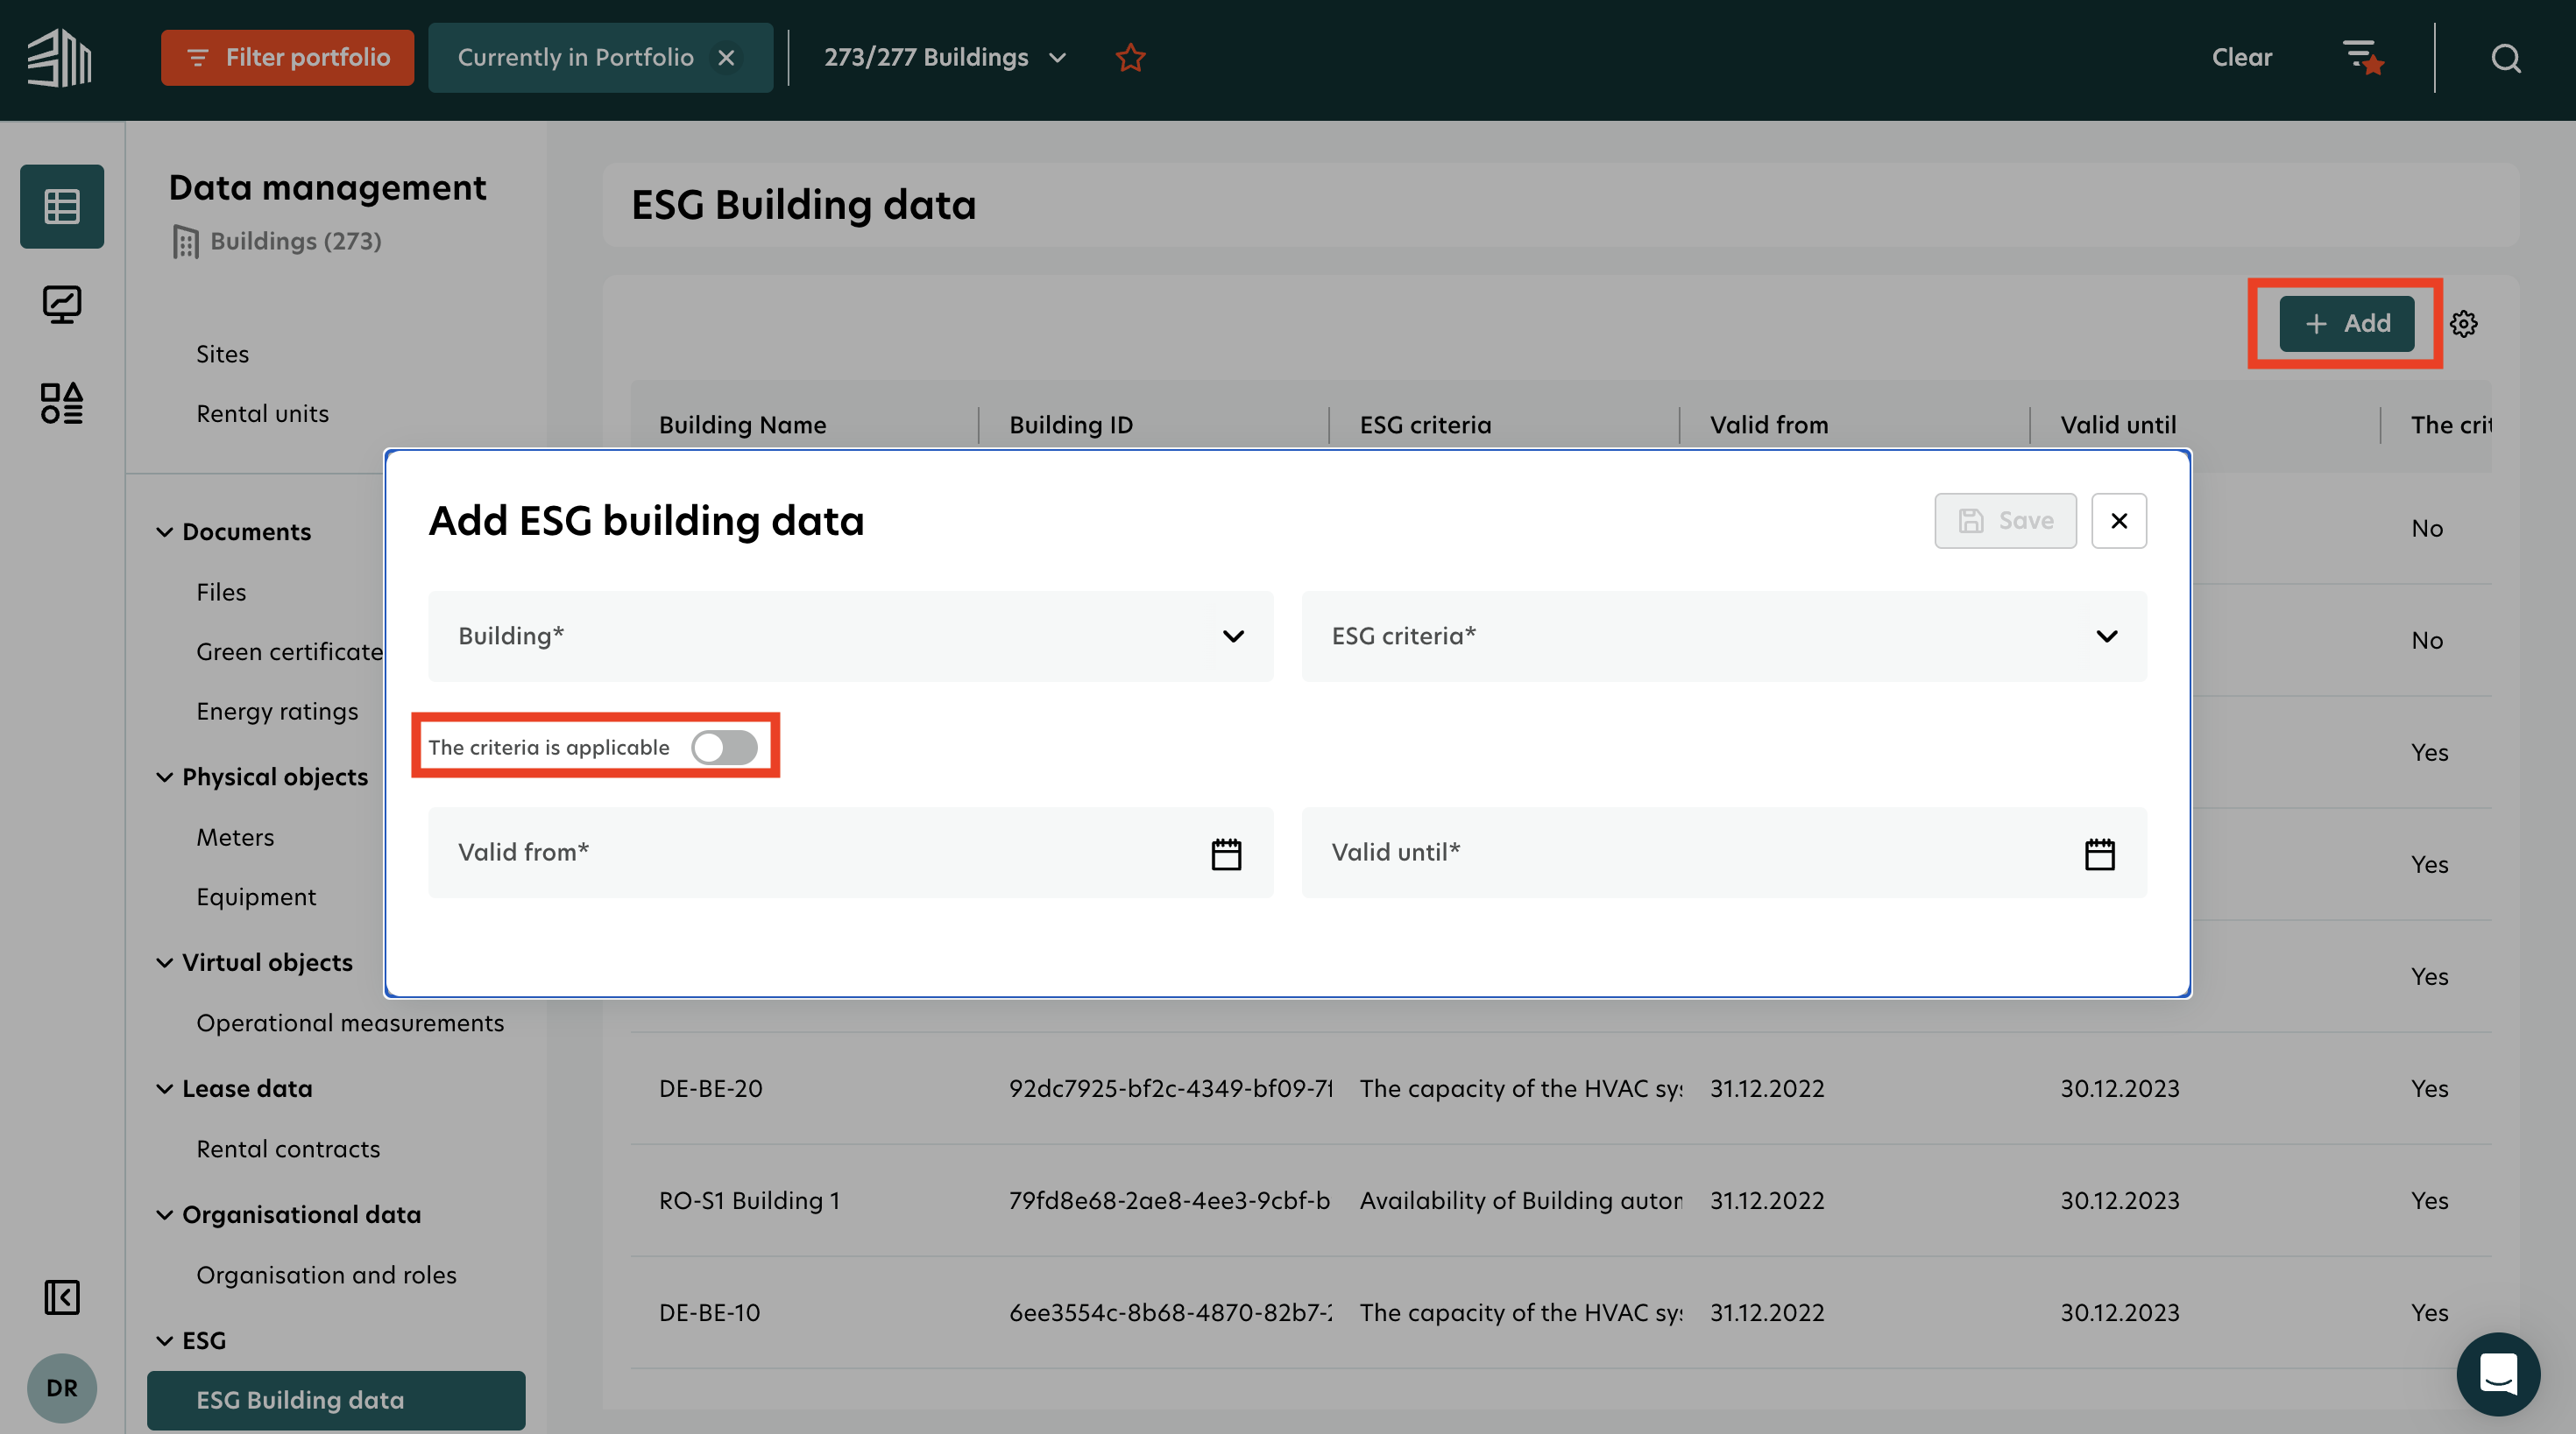Select Organisation and roles item
Viewport: 2576px width, 1434px height.
(x=326, y=1276)
